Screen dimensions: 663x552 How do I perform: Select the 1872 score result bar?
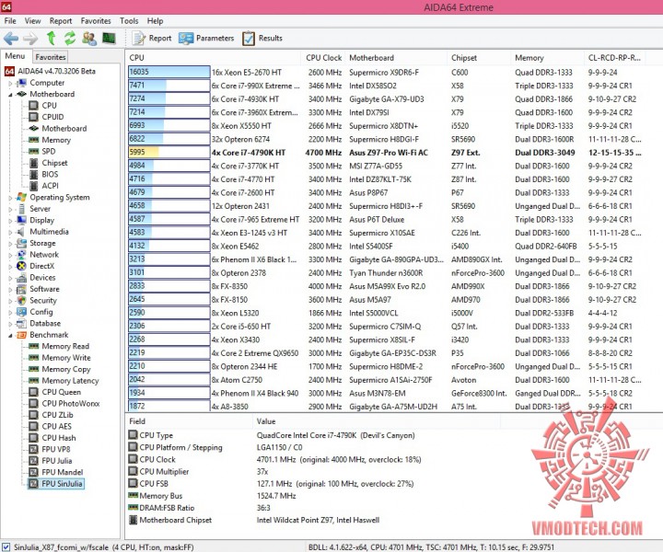(169, 407)
